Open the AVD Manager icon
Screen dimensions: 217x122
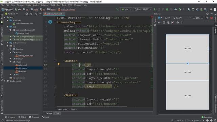201,9
